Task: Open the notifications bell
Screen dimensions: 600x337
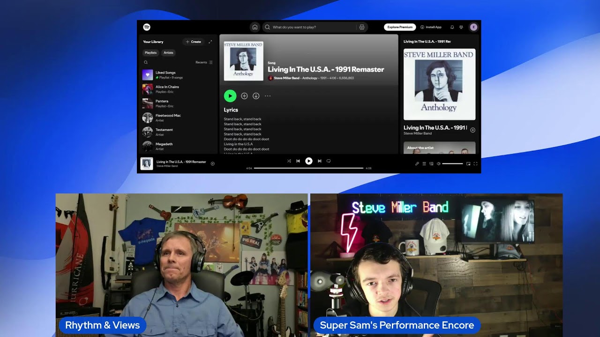Action: click(452, 27)
